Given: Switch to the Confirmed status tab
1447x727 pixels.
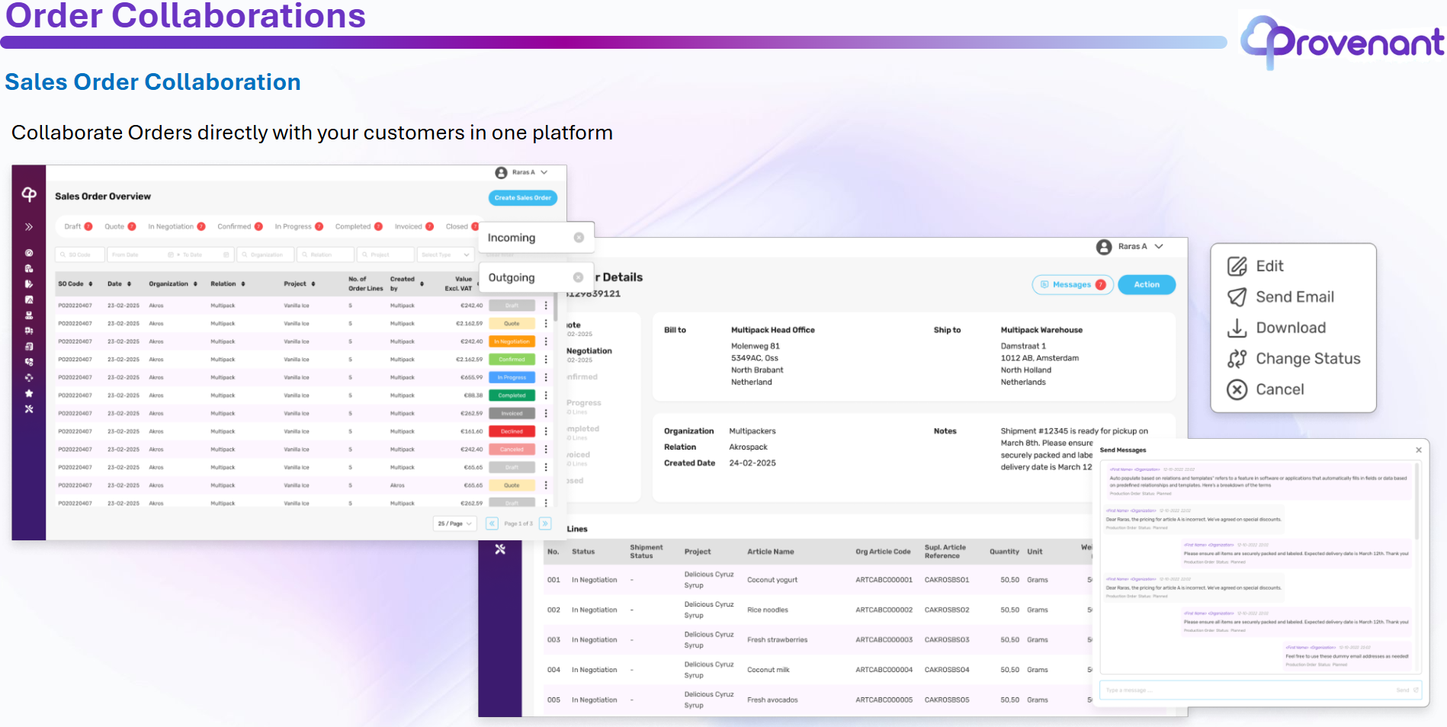Looking at the screenshot, I should pyautogui.click(x=240, y=226).
